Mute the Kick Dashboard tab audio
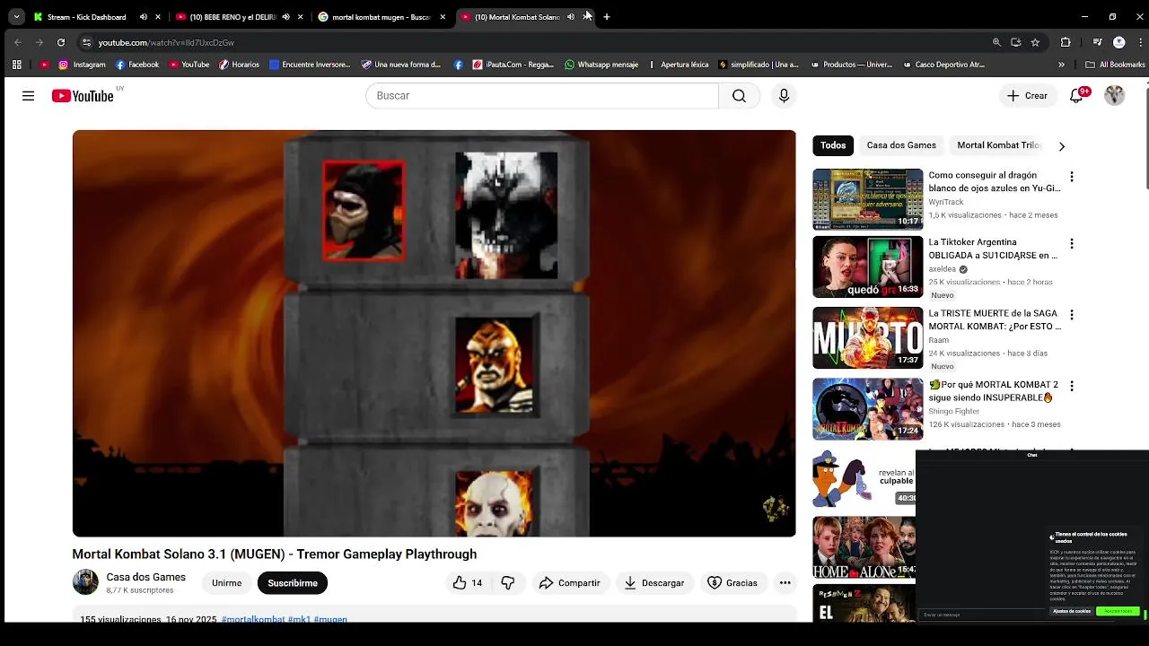Viewport: 1149px width, 646px height. coord(144,17)
